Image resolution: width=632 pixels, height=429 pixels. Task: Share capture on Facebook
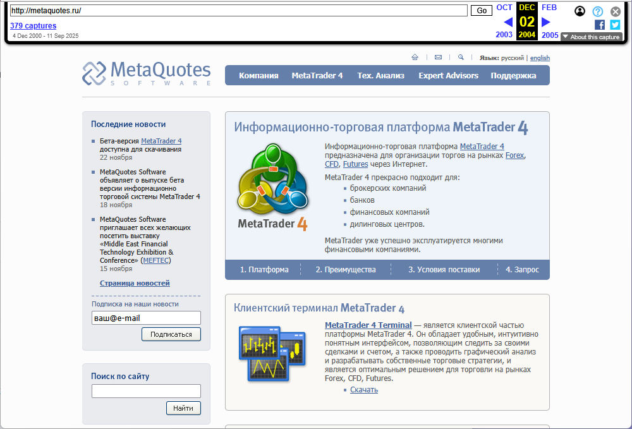[x=600, y=25]
